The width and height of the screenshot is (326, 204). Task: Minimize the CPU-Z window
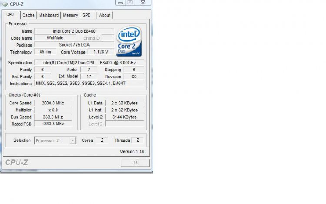pos(120,3)
